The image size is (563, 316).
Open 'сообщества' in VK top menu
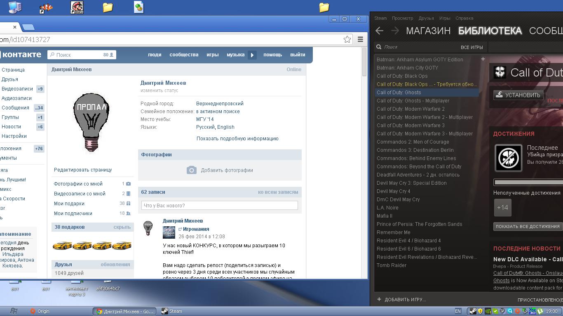click(x=184, y=55)
